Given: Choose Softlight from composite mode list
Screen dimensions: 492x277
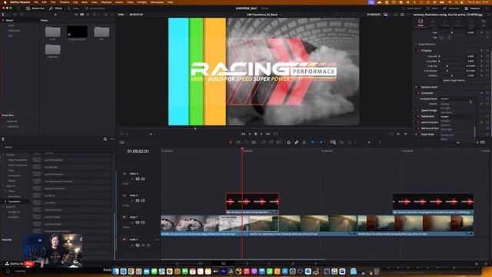Looking at the screenshot, I should pos(445,121).
